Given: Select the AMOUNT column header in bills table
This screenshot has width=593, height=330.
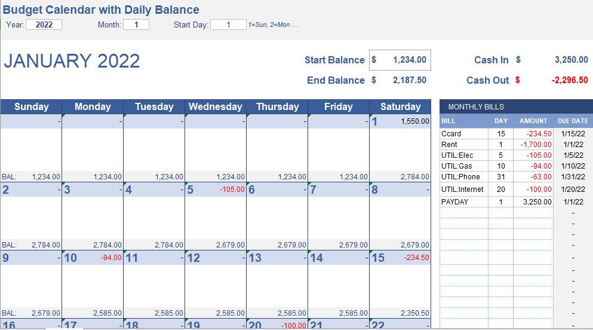Looking at the screenshot, I should click(533, 121).
